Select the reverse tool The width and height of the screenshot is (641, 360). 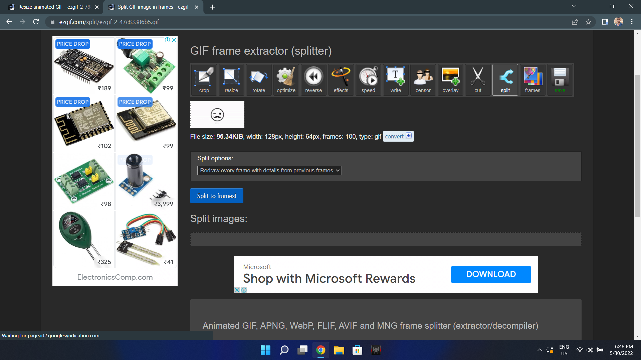pyautogui.click(x=313, y=80)
